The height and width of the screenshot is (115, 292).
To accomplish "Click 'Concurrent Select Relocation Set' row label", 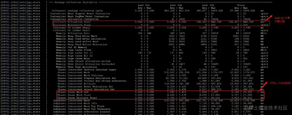I will tap(91, 89).
